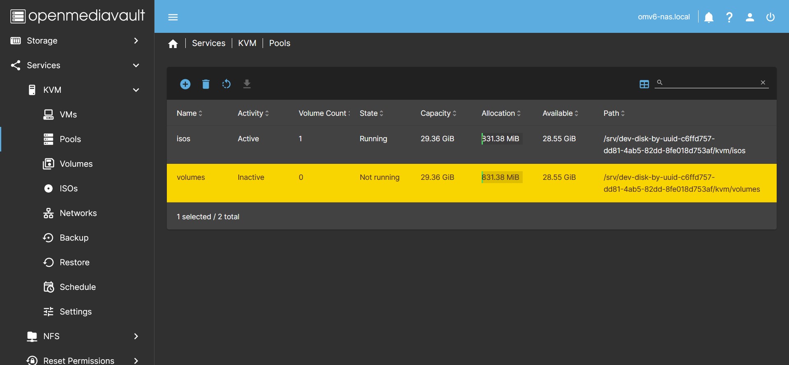The height and width of the screenshot is (365, 789).
Task: Delete the selected pool with trash icon
Action: click(206, 84)
